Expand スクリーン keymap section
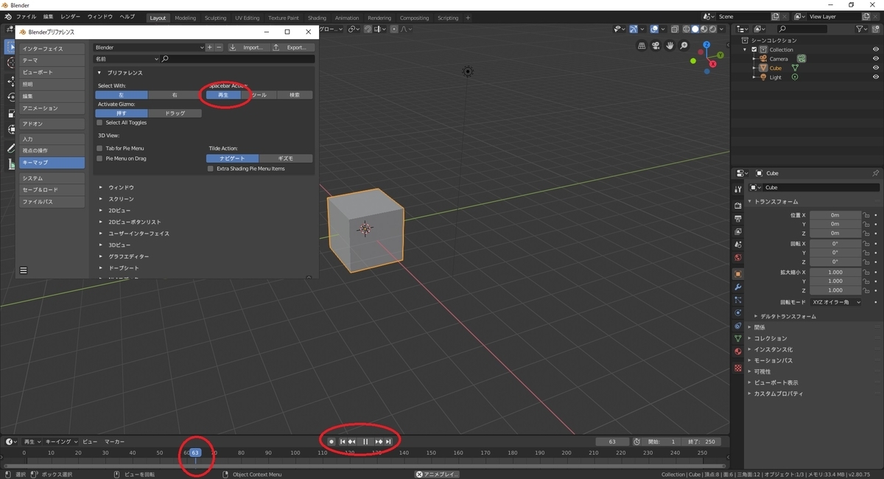Screen dimensions: 884x479 101,199
